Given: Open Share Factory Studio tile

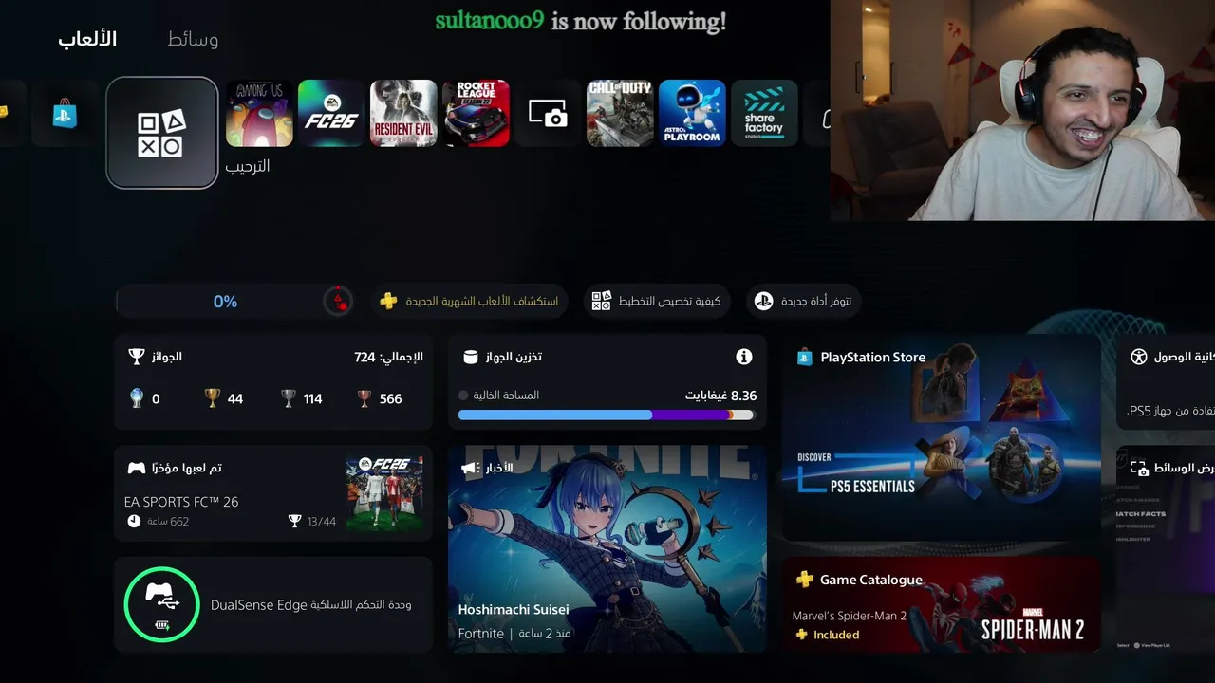Looking at the screenshot, I should (x=764, y=113).
